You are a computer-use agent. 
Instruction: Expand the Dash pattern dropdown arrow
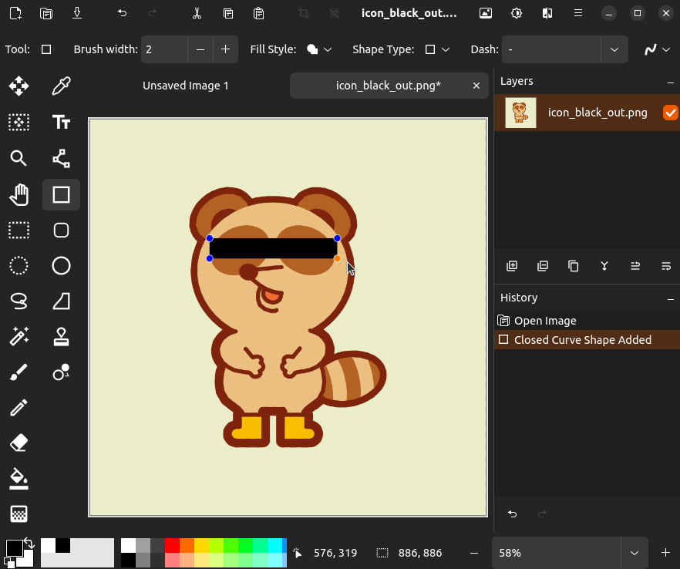coord(614,49)
